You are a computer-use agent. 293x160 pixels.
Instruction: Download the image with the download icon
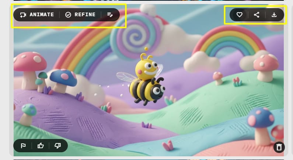pos(274,15)
